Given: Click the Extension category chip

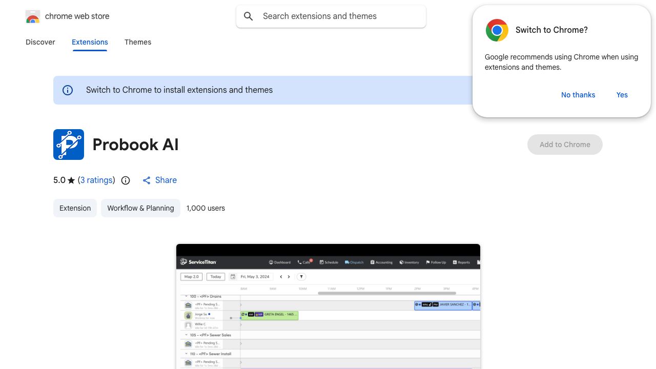Looking at the screenshot, I should (x=75, y=208).
